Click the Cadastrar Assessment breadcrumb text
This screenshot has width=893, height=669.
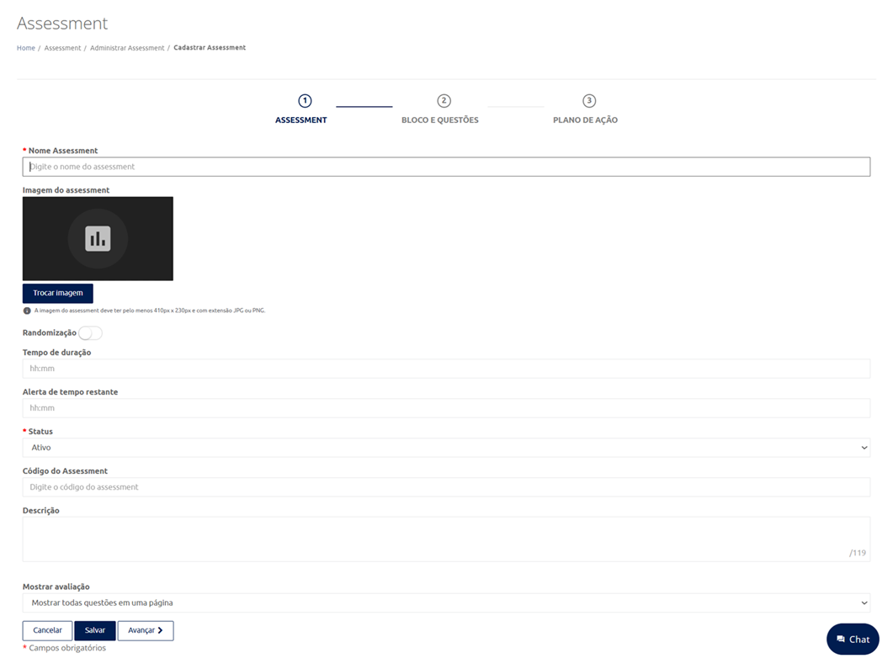(210, 48)
